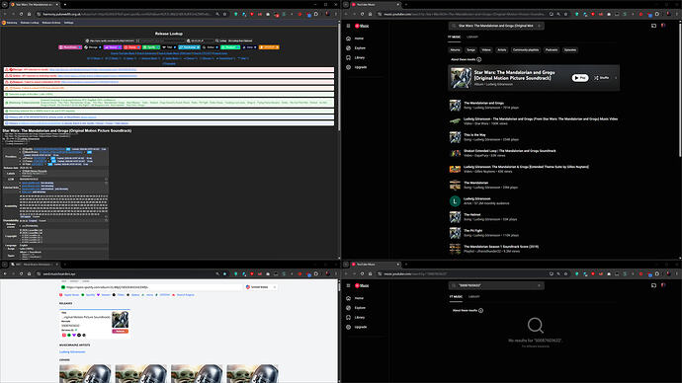Click the YouTube Music logo in upper window

pos(362,26)
